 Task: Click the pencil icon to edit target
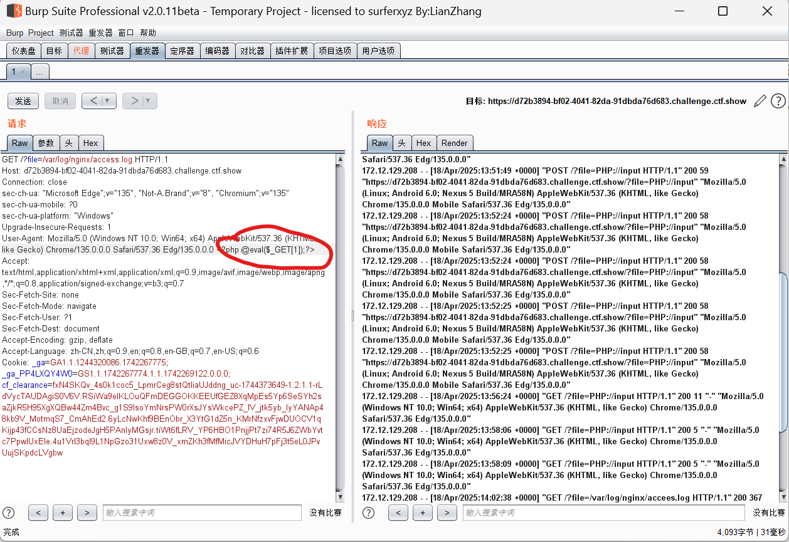pyautogui.click(x=760, y=101)
